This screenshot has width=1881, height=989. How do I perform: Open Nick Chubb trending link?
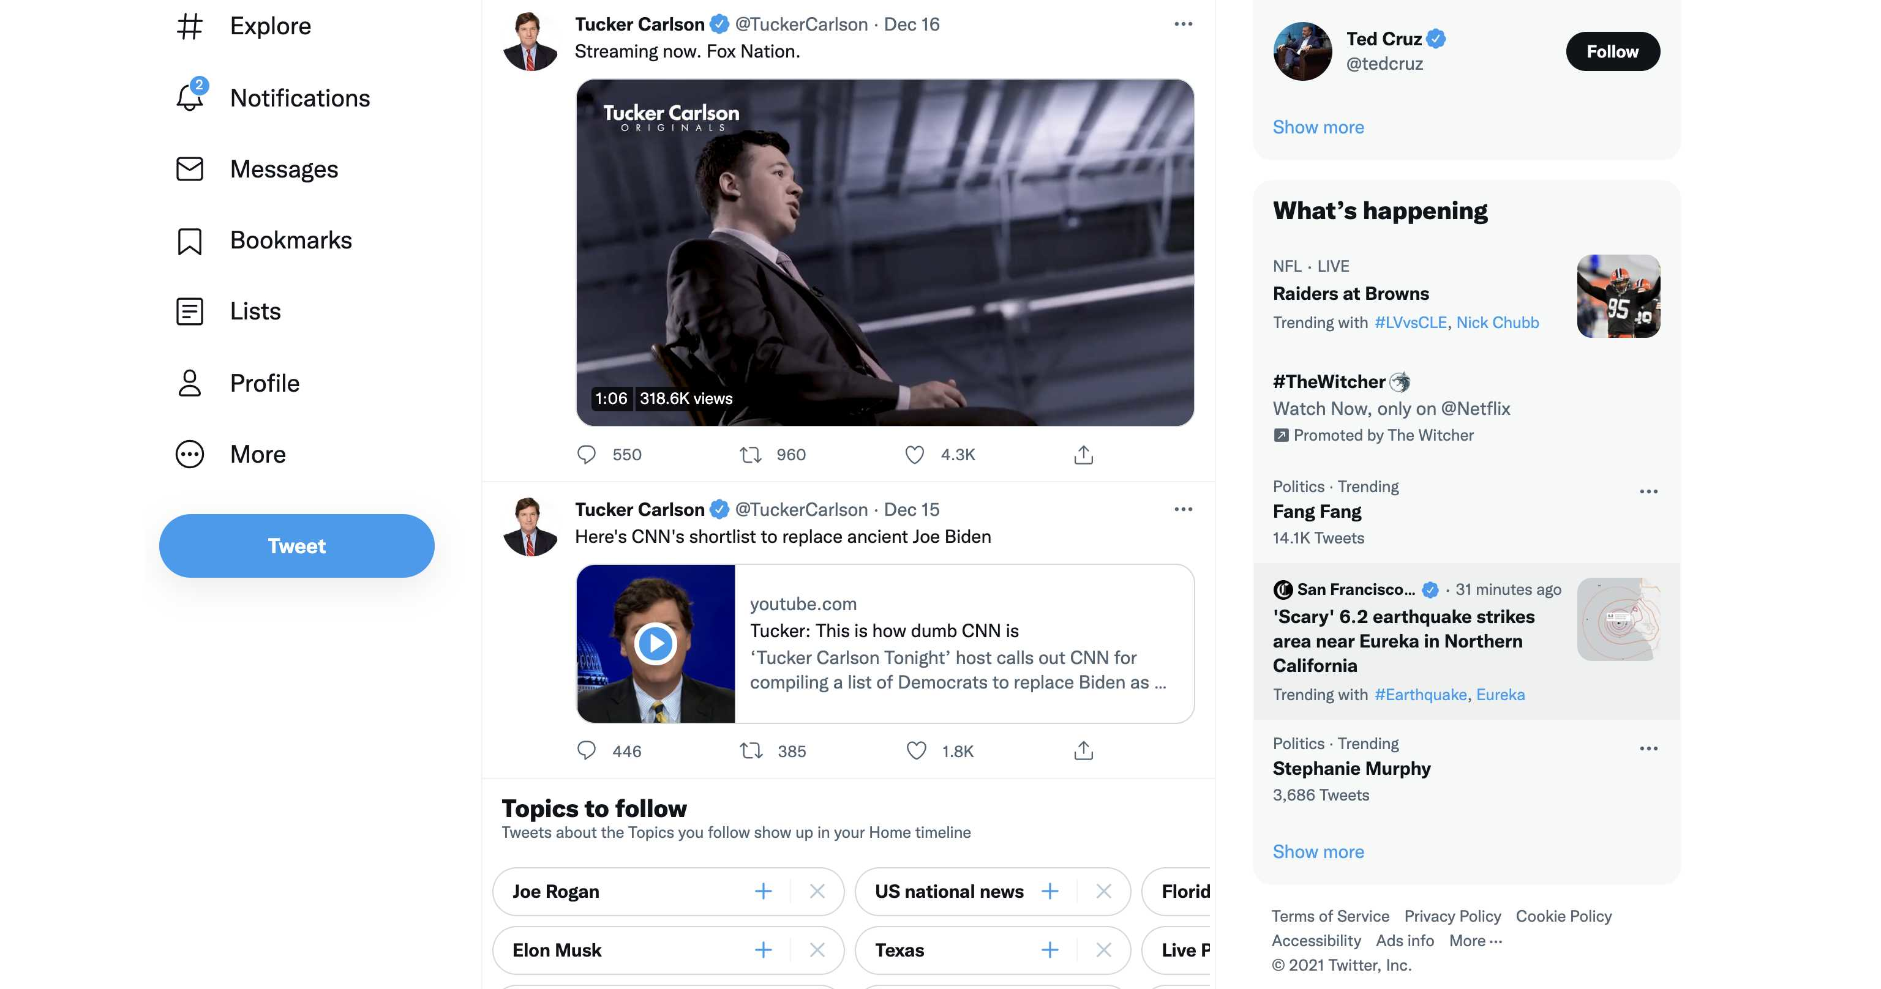click(1497, 323)
